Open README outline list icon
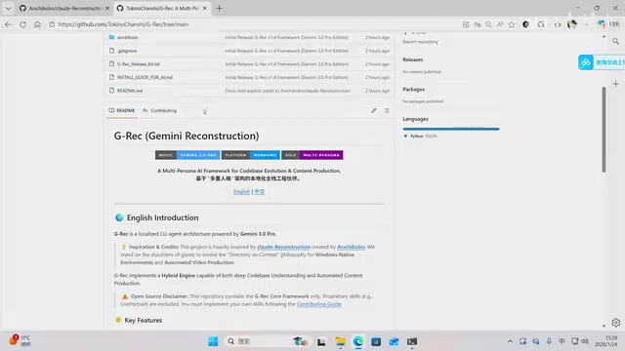Viewport: 625px width, 351px height. tap(387, 110)
